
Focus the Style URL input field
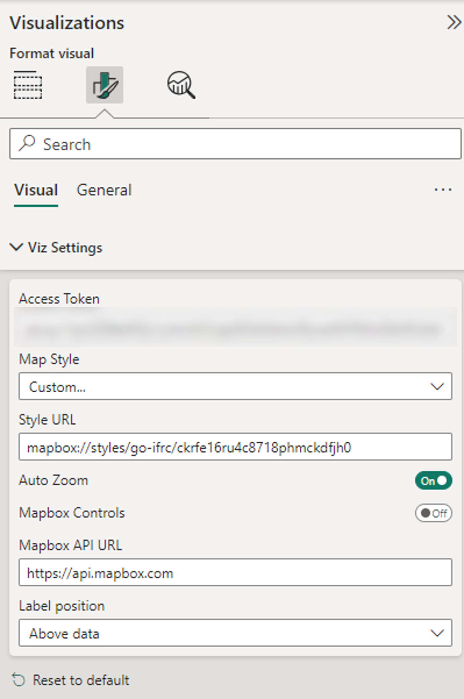235,447
